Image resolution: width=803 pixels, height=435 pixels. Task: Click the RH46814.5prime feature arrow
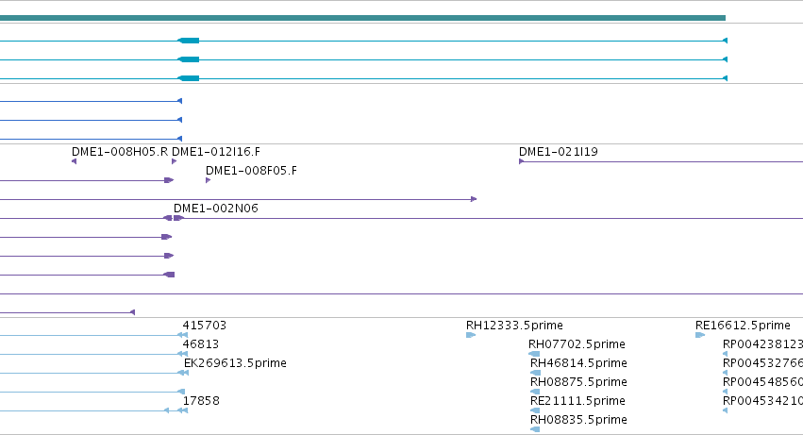535,373
